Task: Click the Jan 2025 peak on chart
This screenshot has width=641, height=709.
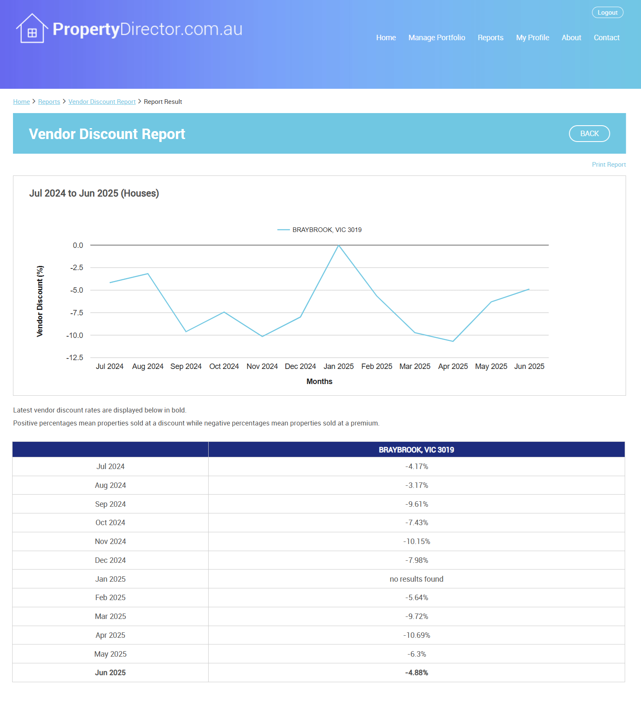Action: (x=339, y=245)
